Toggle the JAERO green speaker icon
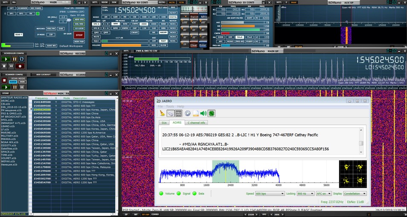The height and width of the screenshot is (217, 407). 203,113
